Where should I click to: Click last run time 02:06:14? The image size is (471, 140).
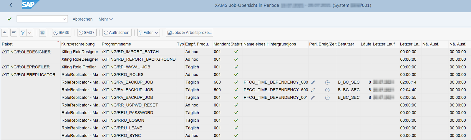click(x=408, y=82)
